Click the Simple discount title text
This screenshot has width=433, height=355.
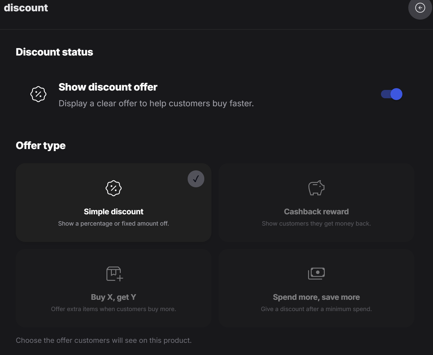click(114, 212)
